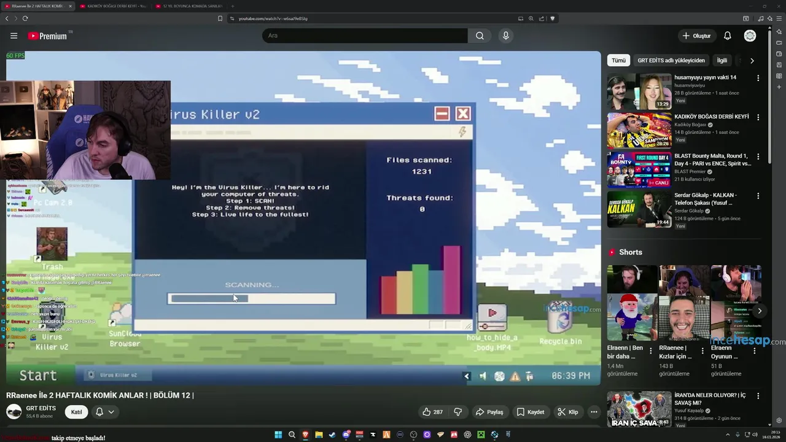Open ChatGPT from the taskbar
786x442 pixels.
pyautogui.click(x=467, y=435)
